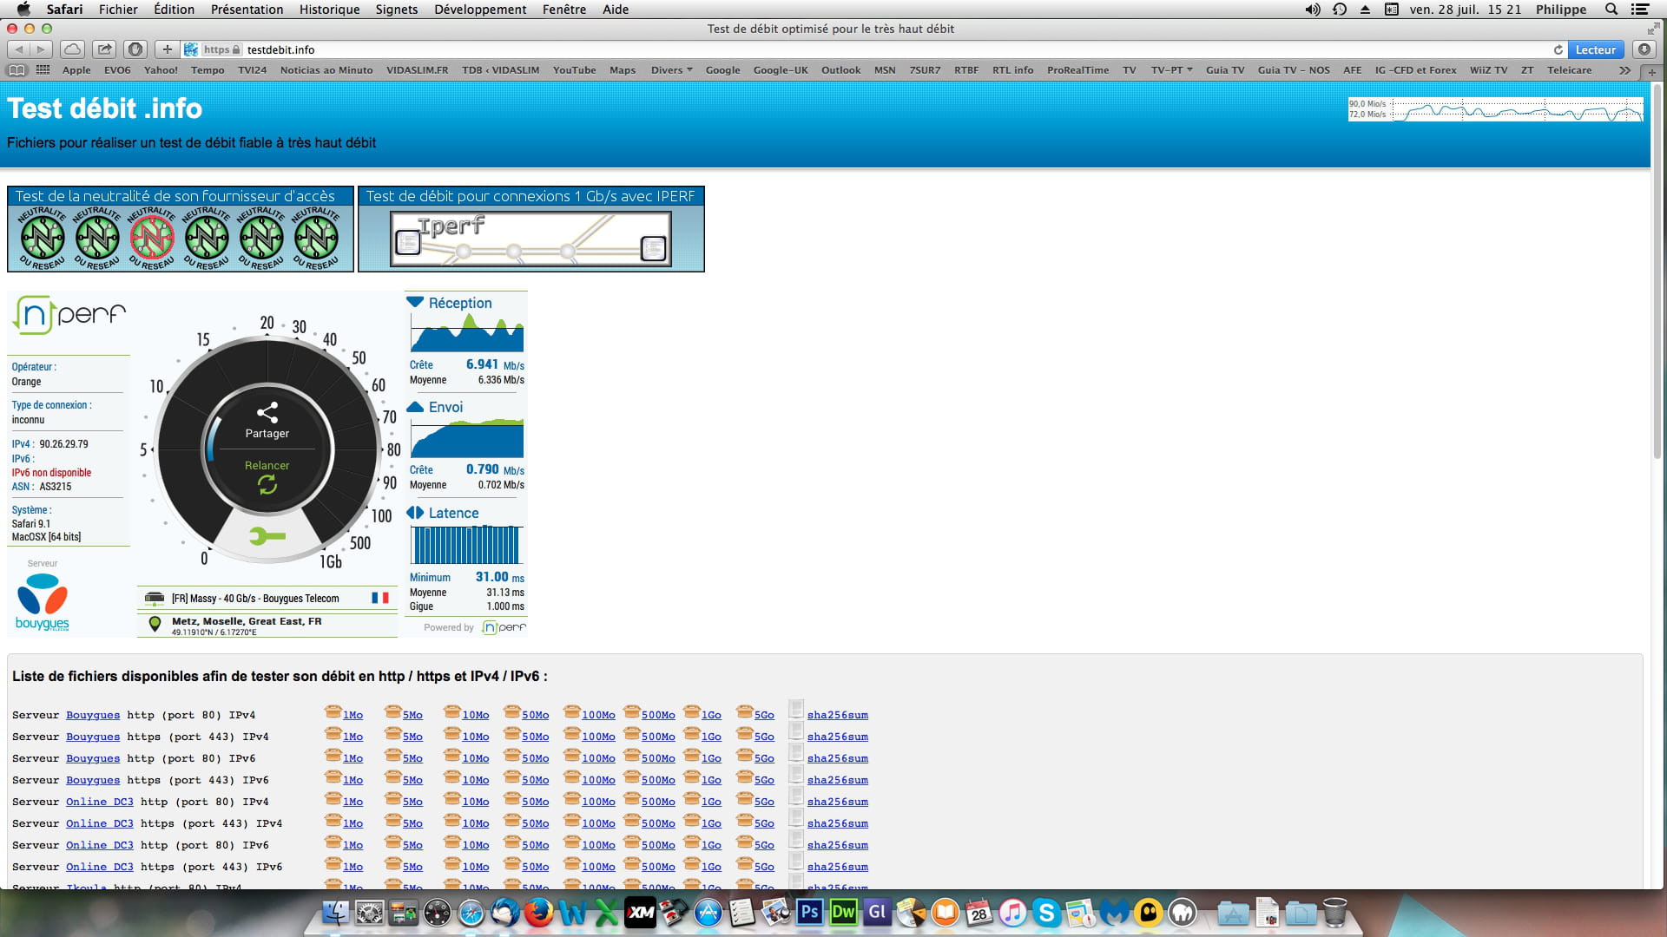Open iTunes from the Dock
The width and height of the screenshot is (1667, 937).
pos(1012,913)
